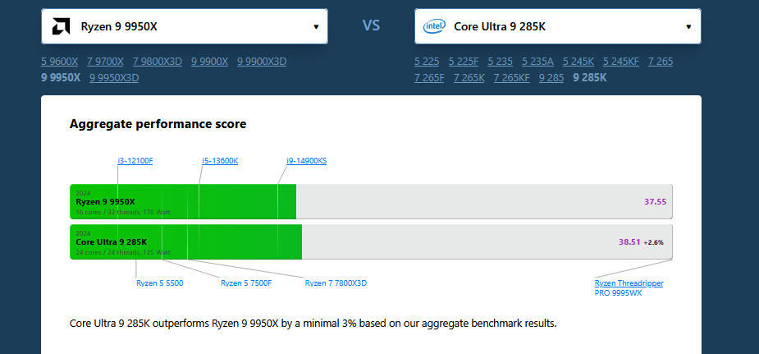Click the 37.55 score value

coord(656,202)
